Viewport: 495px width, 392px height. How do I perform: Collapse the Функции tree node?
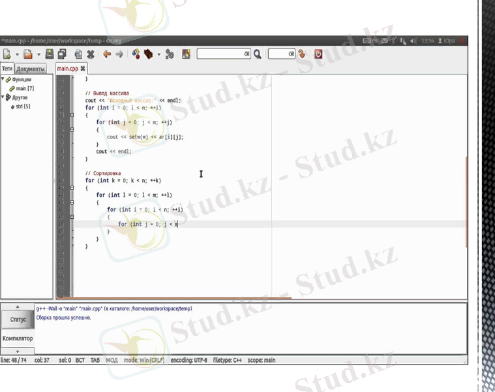click(3, 80)
